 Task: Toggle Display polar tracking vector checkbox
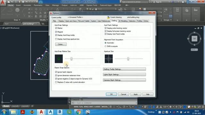tap(105, 28)
